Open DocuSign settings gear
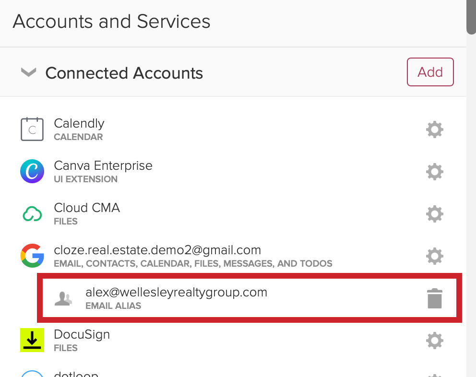 click(x=434, y=341)
